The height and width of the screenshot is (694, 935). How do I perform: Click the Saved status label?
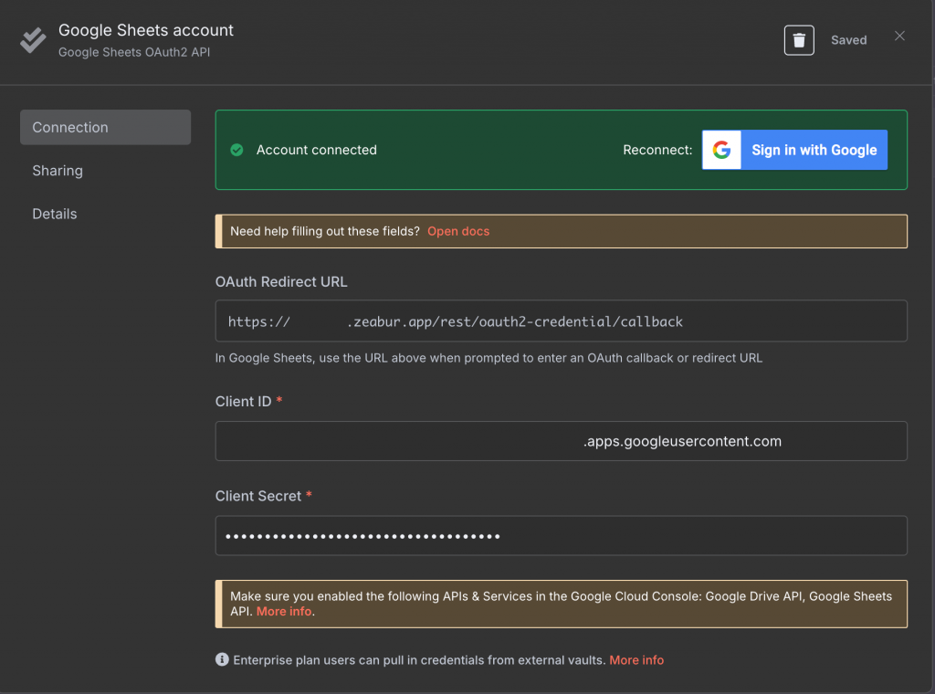(848, 40)
